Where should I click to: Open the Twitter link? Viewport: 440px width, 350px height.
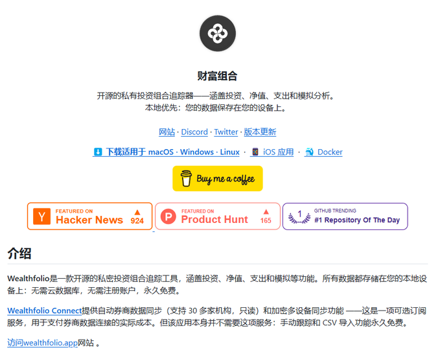coord(226,132)
